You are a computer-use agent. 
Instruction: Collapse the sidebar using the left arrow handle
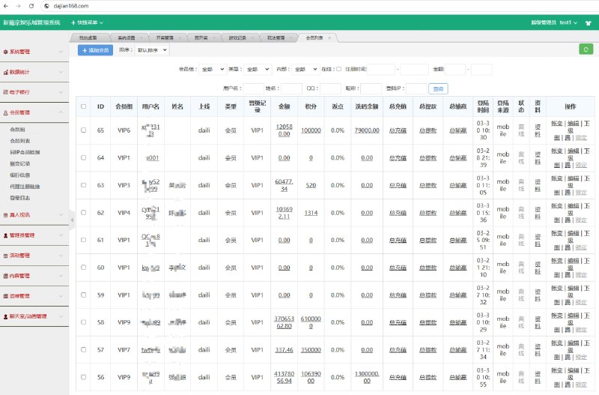pyautogui.click(x=73, y=219)
